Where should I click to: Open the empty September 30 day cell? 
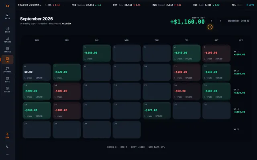click(x=127, y=130)
